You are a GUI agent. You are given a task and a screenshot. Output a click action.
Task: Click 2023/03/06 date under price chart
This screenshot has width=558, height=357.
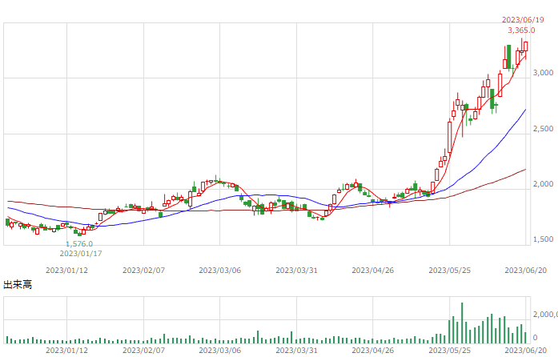pos(220,271)
